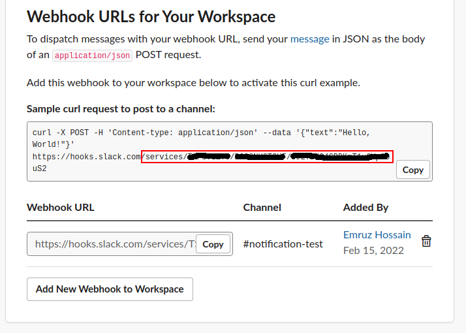This screenshot has width=466, height=333.
Task: Click the trailing 'uS2' text in the curl box
Action: pyautogui.click(x=40, y=168)
